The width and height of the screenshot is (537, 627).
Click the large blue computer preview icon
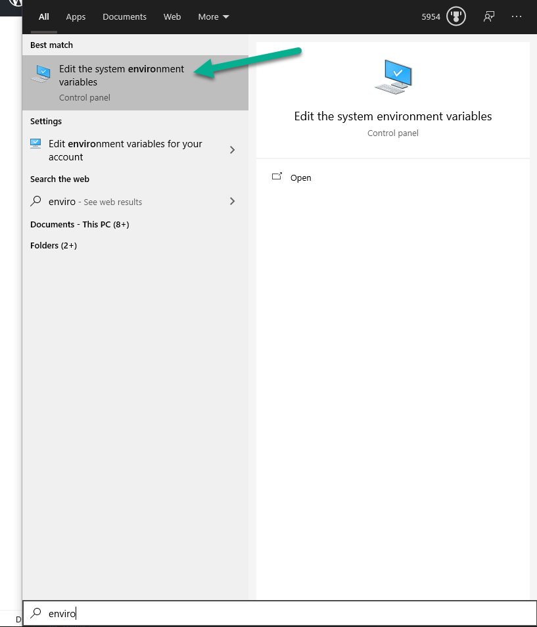coord(393,76)
